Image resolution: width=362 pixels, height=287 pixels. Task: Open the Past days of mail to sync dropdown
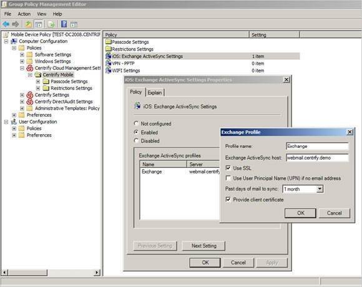(320, 189)
